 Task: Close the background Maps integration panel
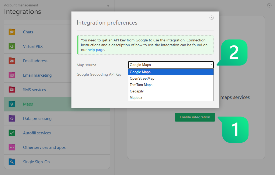pyautogui.click(x=269, y=5)
